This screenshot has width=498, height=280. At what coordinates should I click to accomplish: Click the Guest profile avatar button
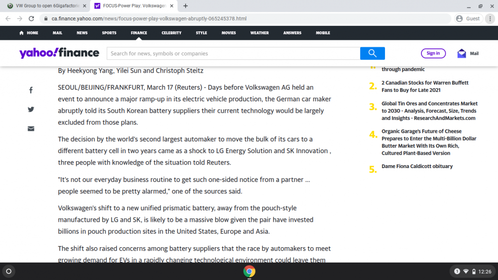coord(469,19)
